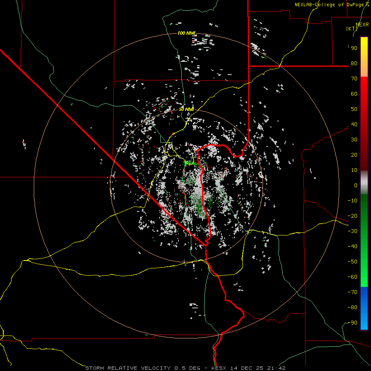Click the positive 90 value on velocity scale
The image size is (371, 371).
tap(354, 48)
